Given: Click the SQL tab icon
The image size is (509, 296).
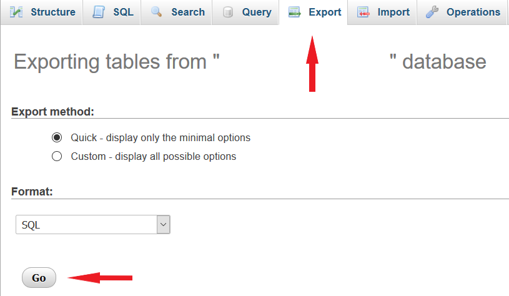Looking at the screenshot, I should (x=98, y=12).
